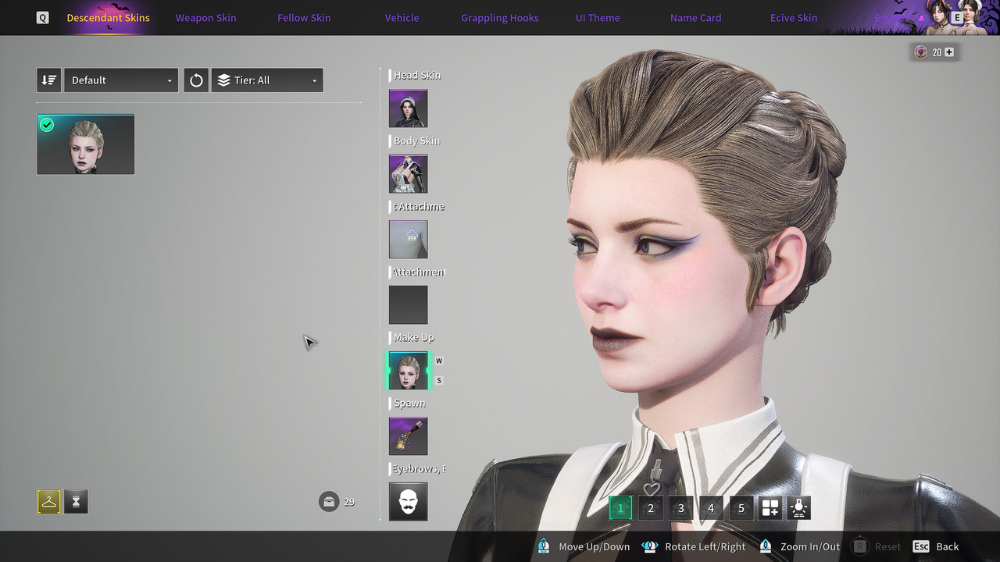Image resolution: width=1000 pixels, height=562 pixels.
Task: Click the Zoom In/Out hint
Action: pyautogui.click(x=799, y=546)
